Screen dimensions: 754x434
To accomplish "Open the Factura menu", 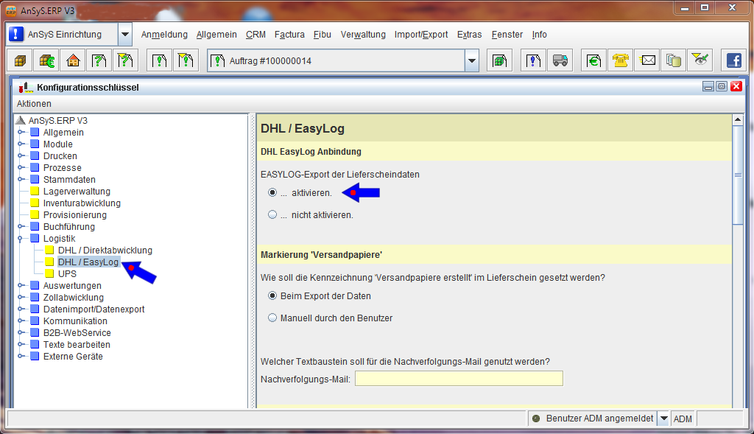I will pyautogui.click(x=289, y=35).
